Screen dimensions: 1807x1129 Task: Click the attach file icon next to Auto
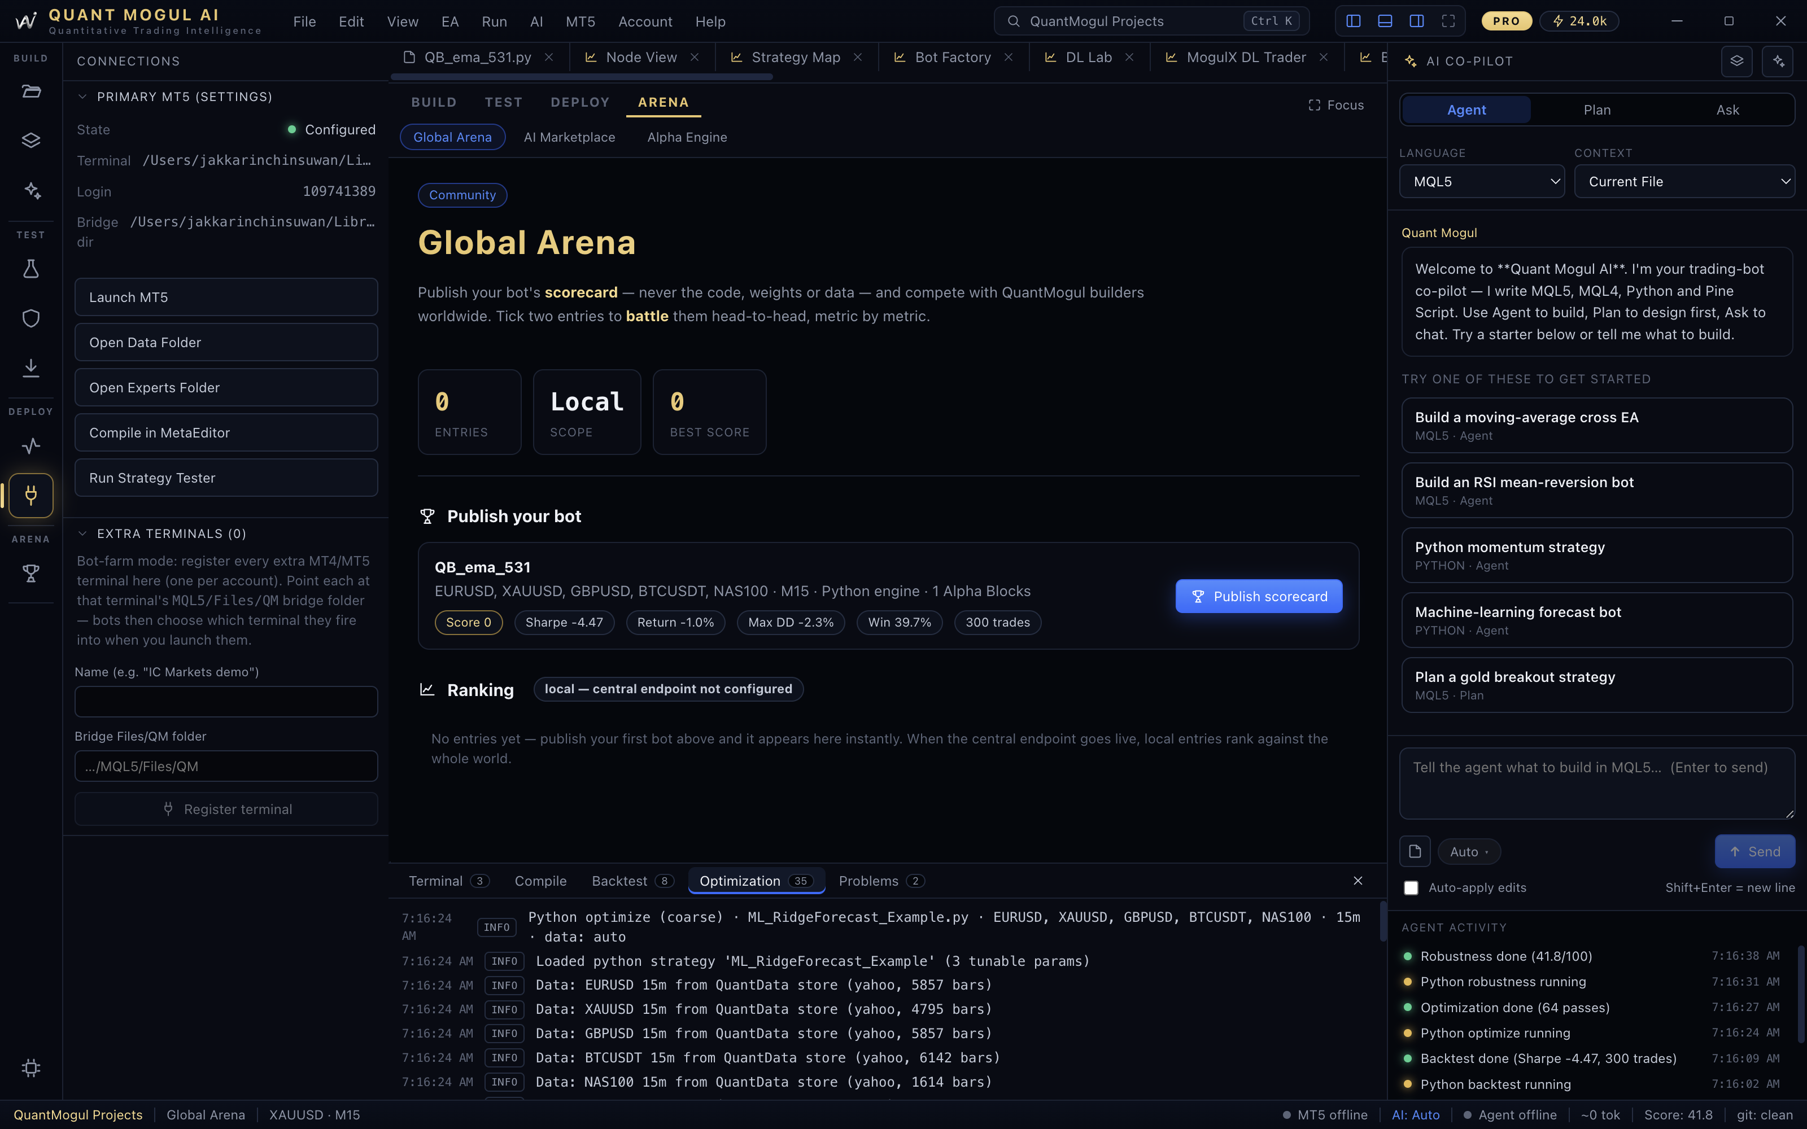(1414, 851)
